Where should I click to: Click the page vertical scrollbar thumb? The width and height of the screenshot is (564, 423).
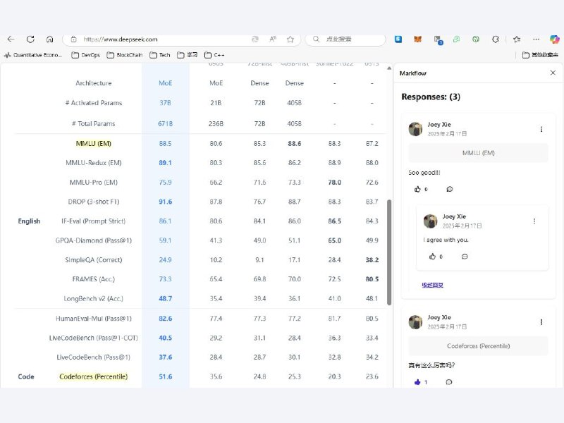[389, 252]
